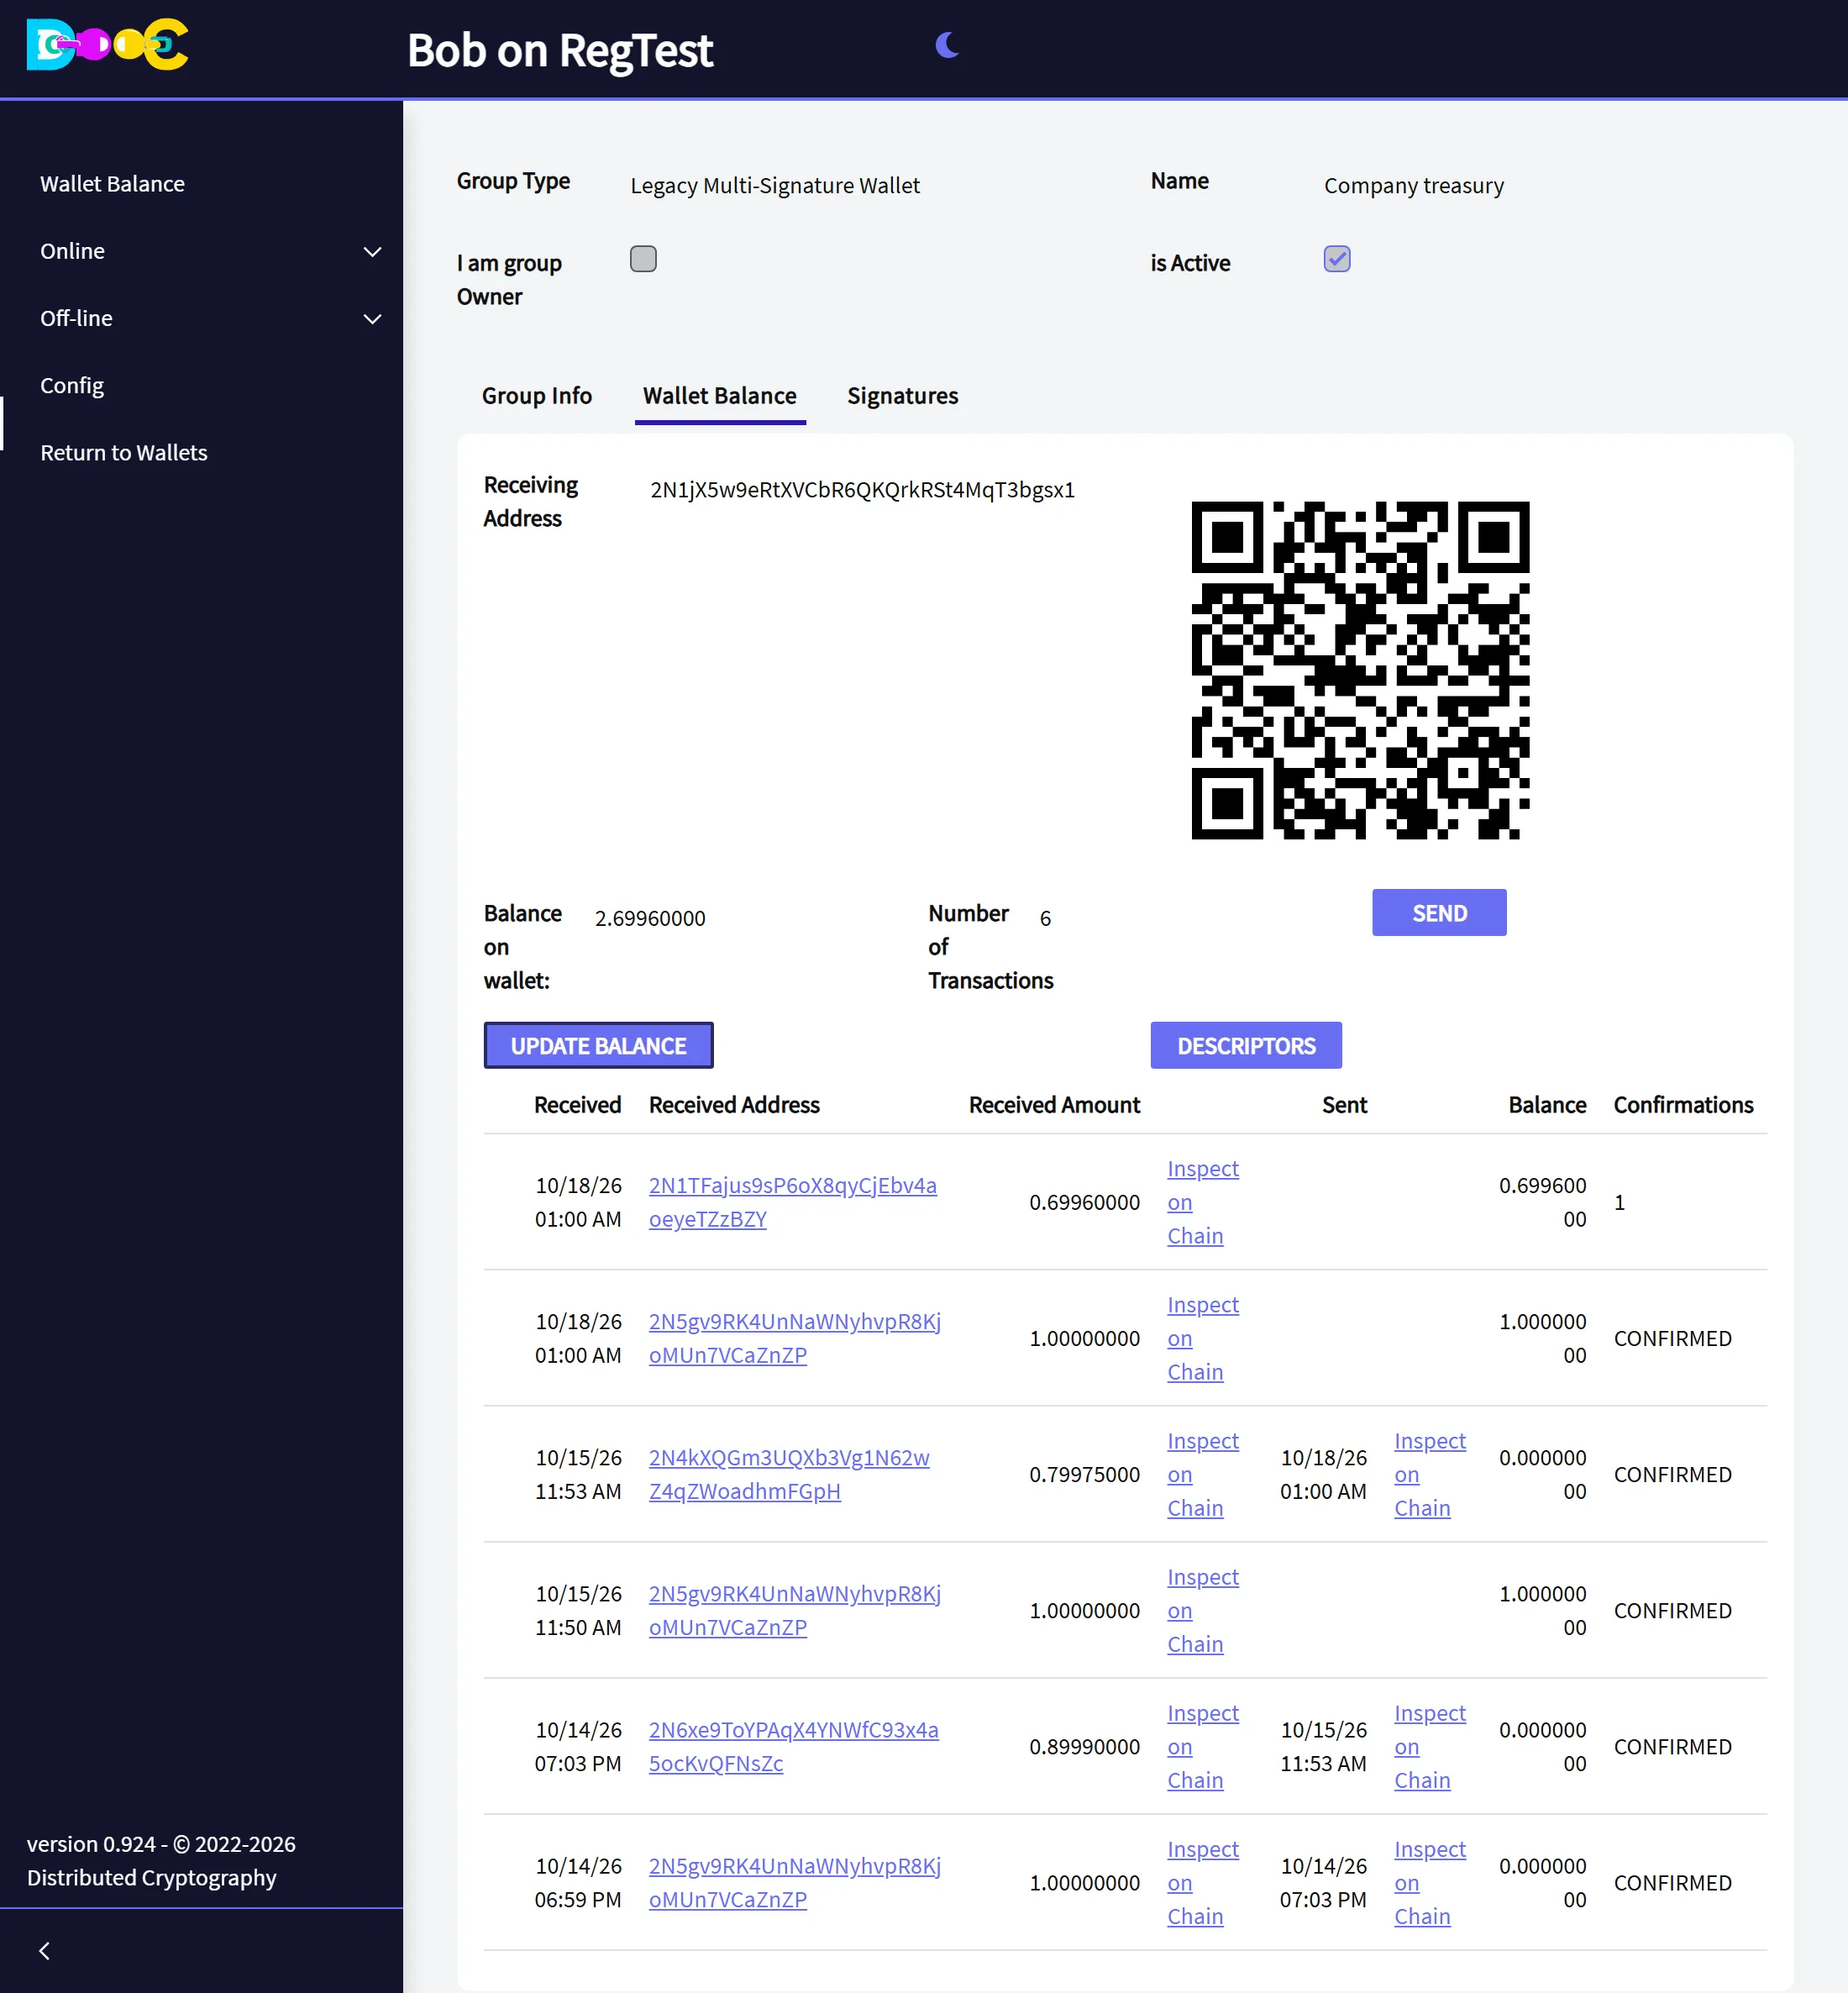Open address link 2N6xe9ToYPAqX4YNWfC93x4a5ocKvQFNsZc
The image size is (1848, 1993).
point(794,1746)
